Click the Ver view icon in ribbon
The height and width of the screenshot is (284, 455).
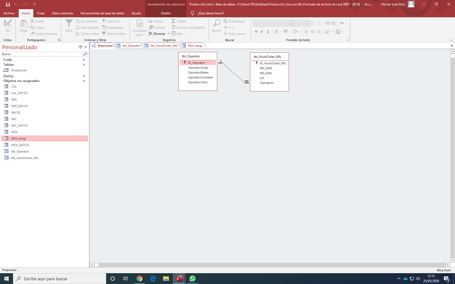[8, 24]
